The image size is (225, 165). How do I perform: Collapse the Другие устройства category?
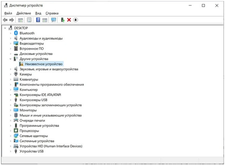(11, 59)
